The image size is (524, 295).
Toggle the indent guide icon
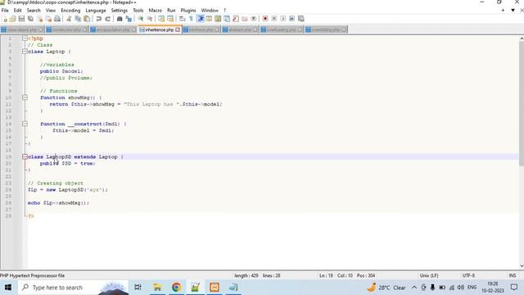(x=201, y=19)
